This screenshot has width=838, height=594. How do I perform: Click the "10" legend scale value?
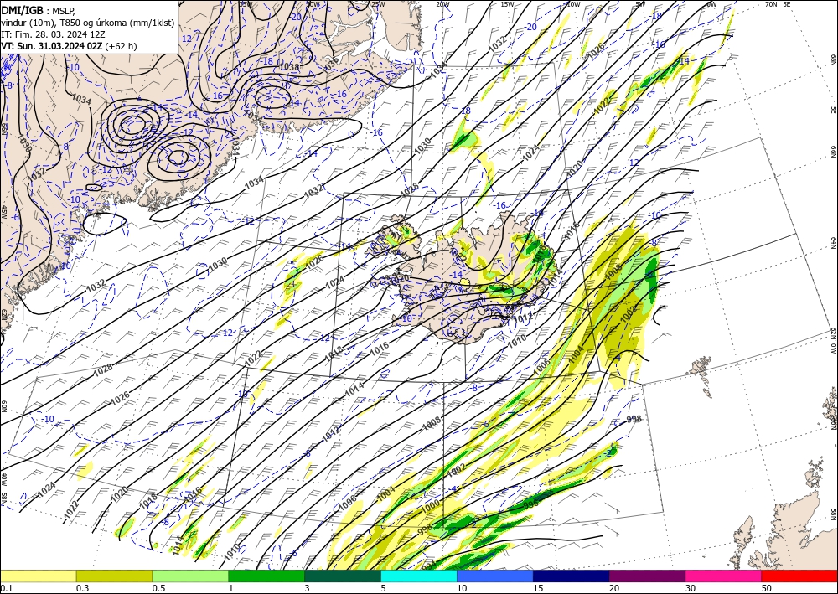462,588
